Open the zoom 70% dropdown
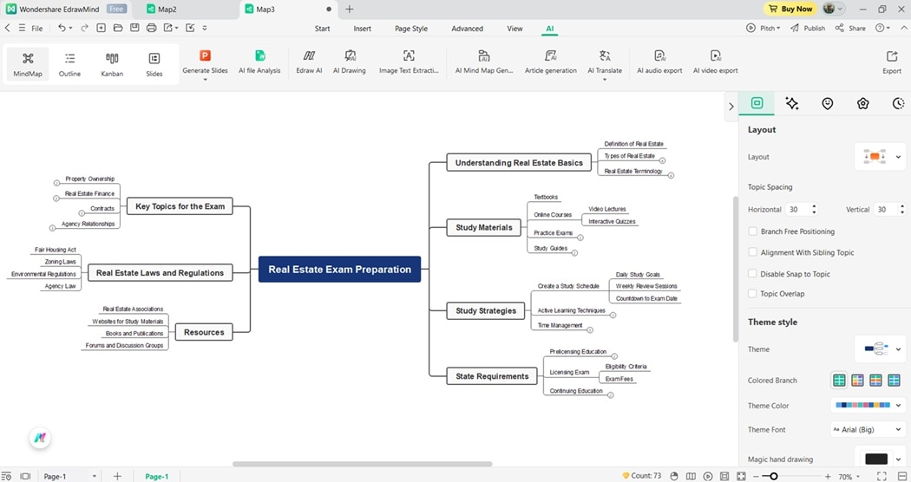Image resolution: width=911 pixels, height=482 pixels. click(849, 476)
